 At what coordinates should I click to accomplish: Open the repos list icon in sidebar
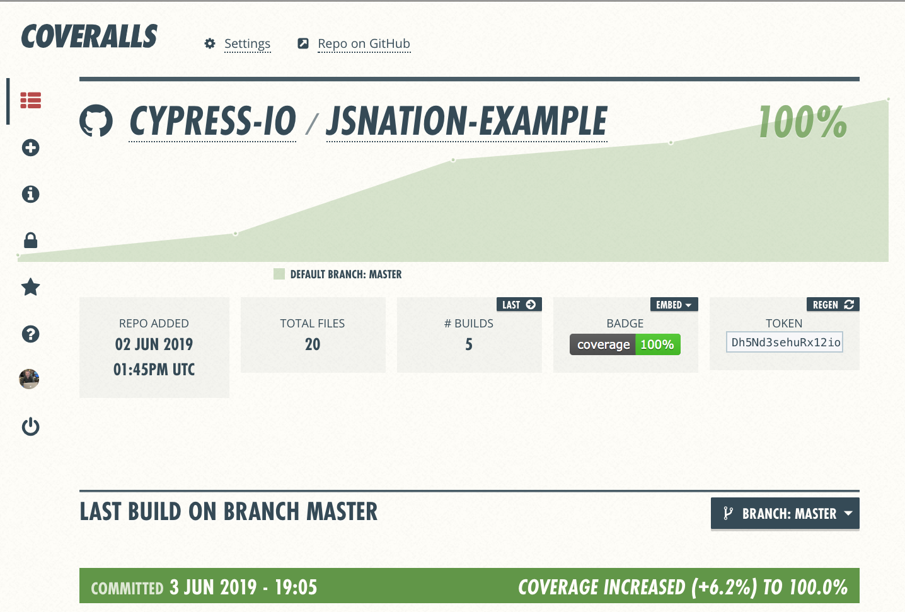pos(30,101)
